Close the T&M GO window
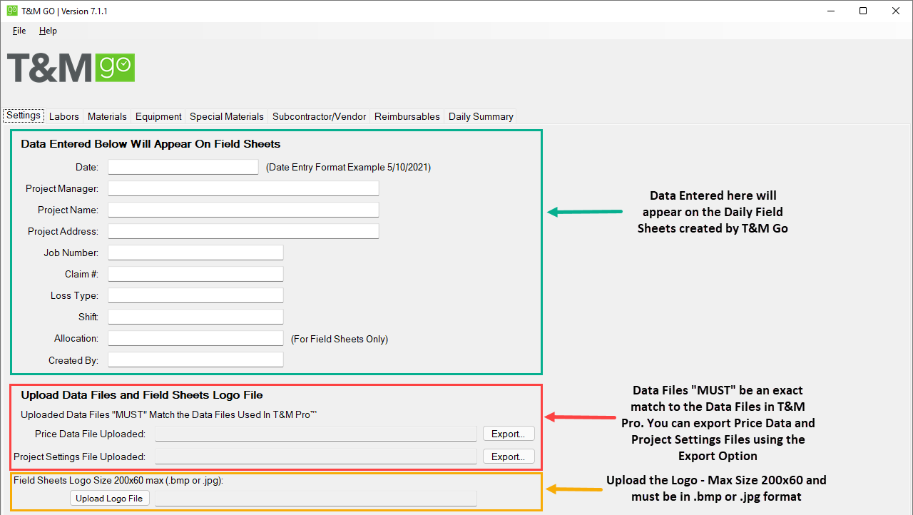Screen dimensions: 913x515 point(896,11)
